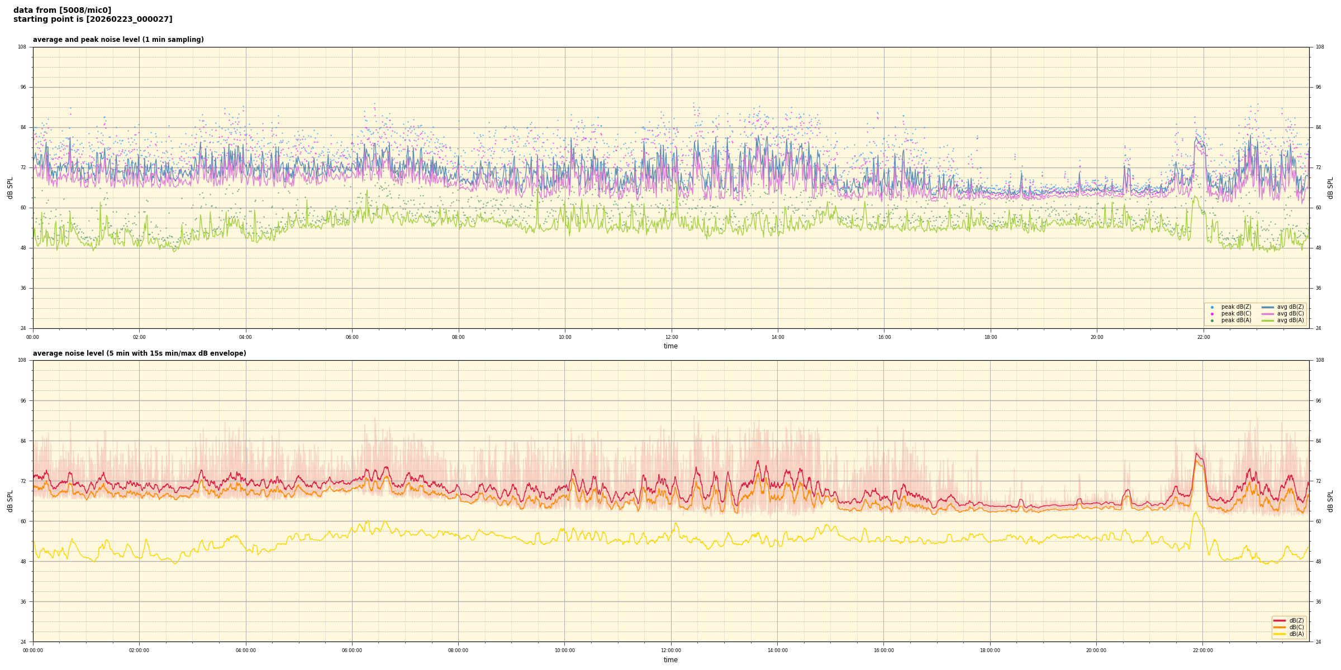This screenshot has height=670, width=1341.
Task: Click the 22:00:00 tick label on bottom chart
Action: pyautogui.click(x=1202, y=650)
